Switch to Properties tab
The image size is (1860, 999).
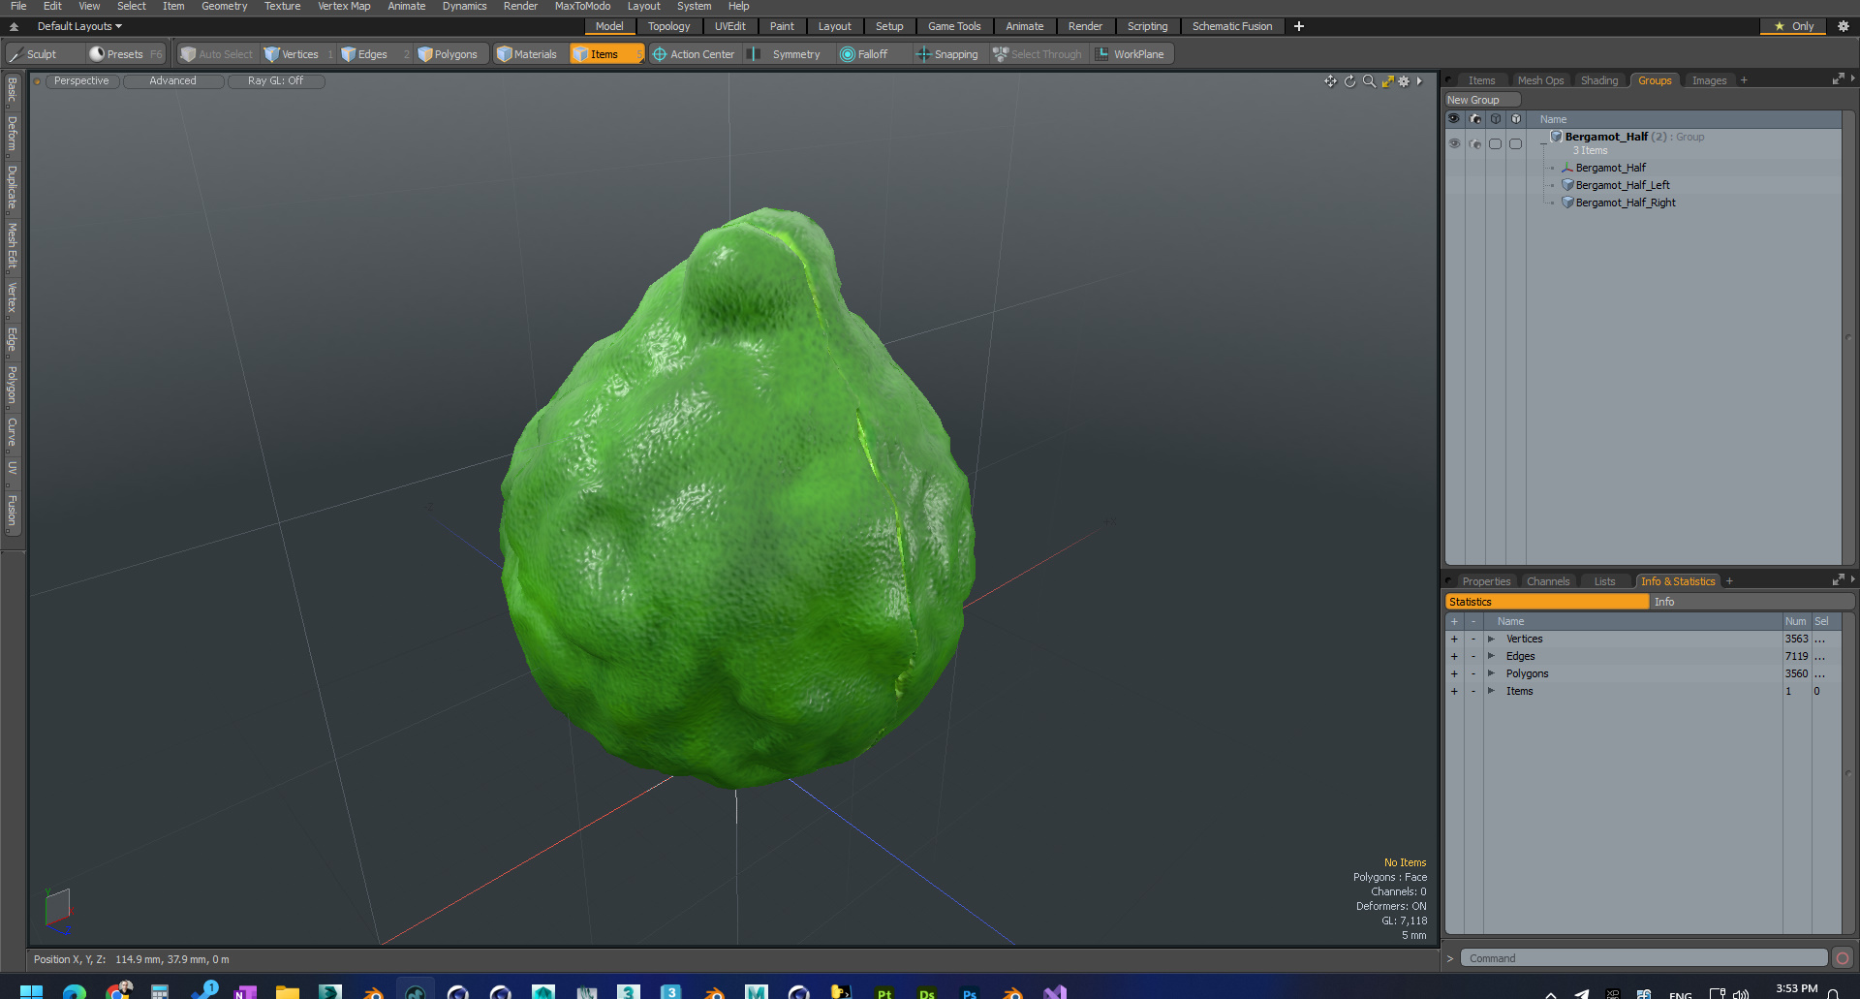[x=1486, y=581]
